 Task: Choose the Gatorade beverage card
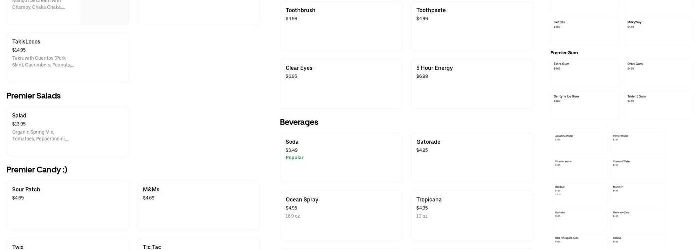[x=472, y=157]
